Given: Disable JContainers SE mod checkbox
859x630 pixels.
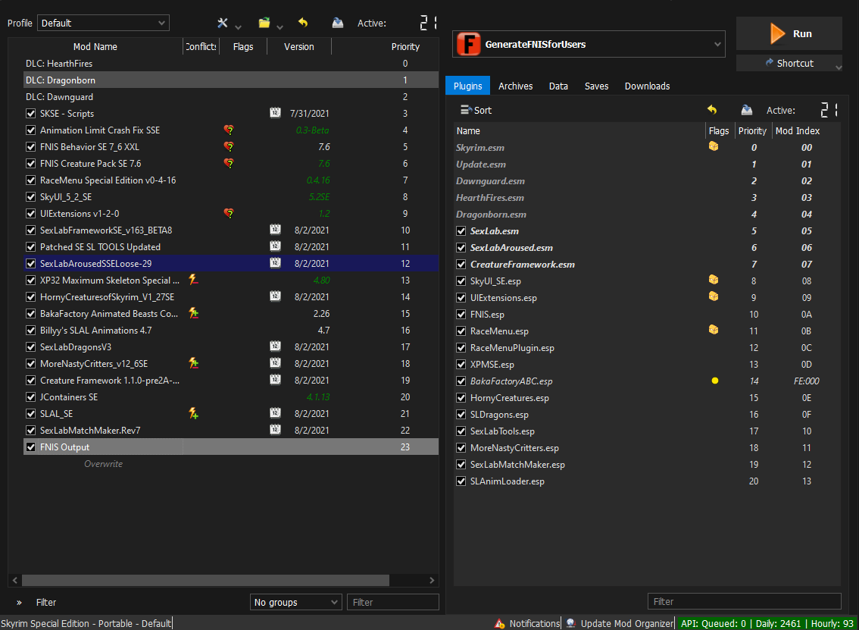Looking at the screenshot, I should pyautogui.click(x=30, y=397).
